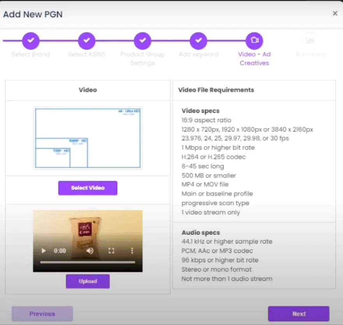Seek along the video progress bar
This screenshot has height=325, width=343.
point(88,262)
